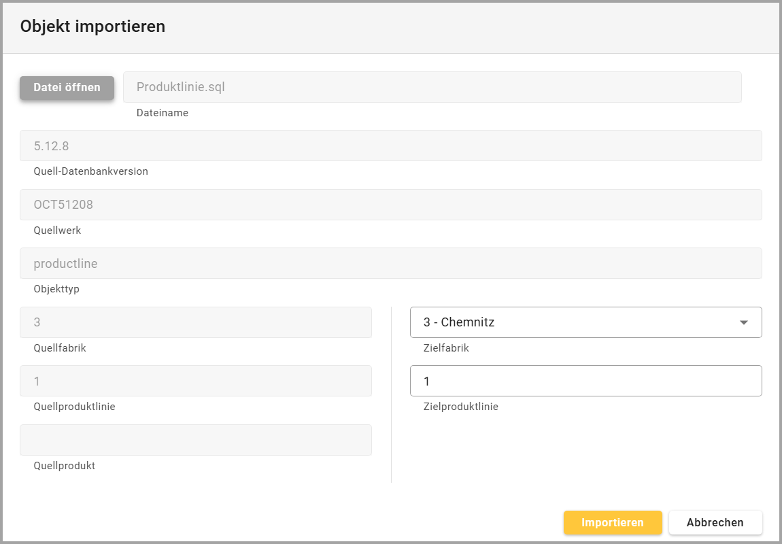Open the Zielfabrik dropdown arrow

743,322
